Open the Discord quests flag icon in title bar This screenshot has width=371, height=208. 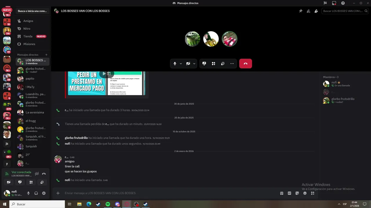pos(325,3)
